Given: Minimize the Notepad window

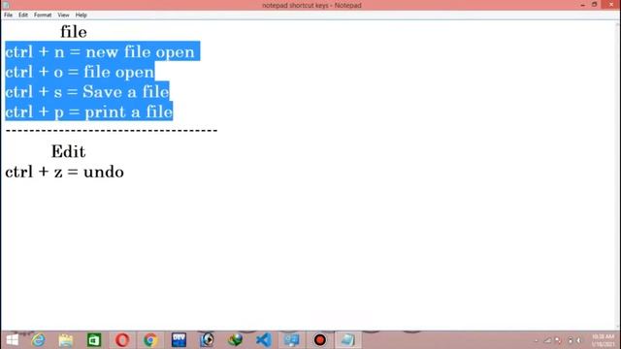Looking at the screenshot, I should (582, 5).
